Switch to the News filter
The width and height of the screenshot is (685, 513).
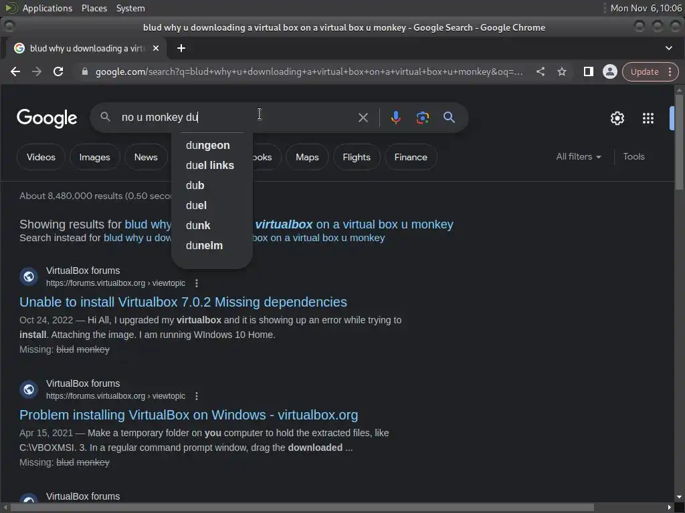tap(146, 157)
